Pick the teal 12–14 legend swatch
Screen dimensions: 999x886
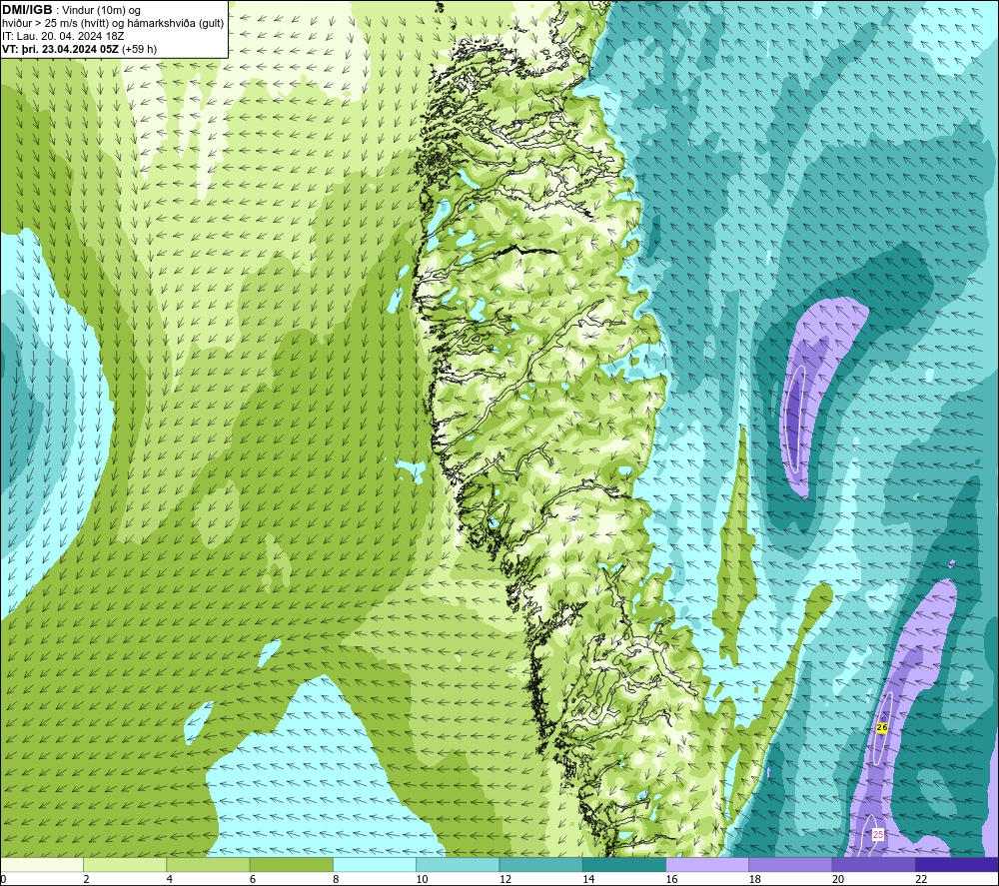pyautogui.click(x=540, y=865)
